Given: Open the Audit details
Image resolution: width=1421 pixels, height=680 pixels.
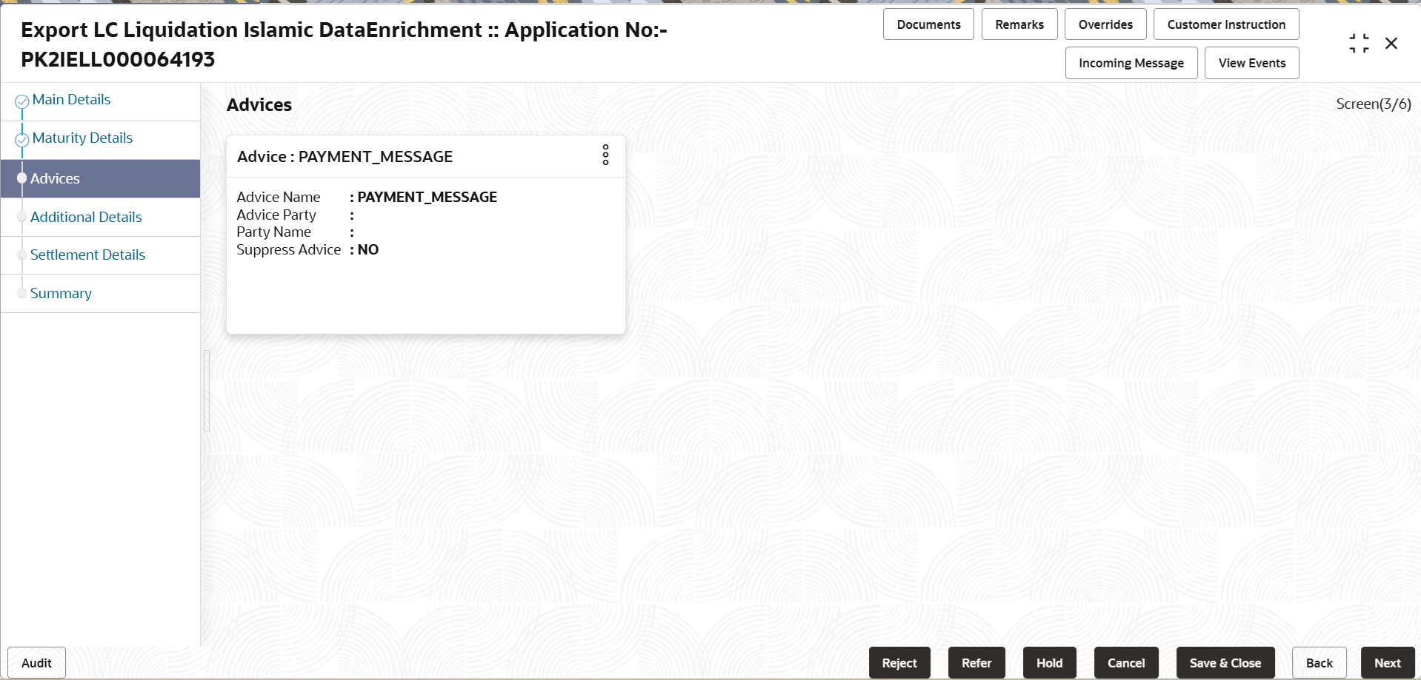Looking at the screenshot, I should point(36,663).
